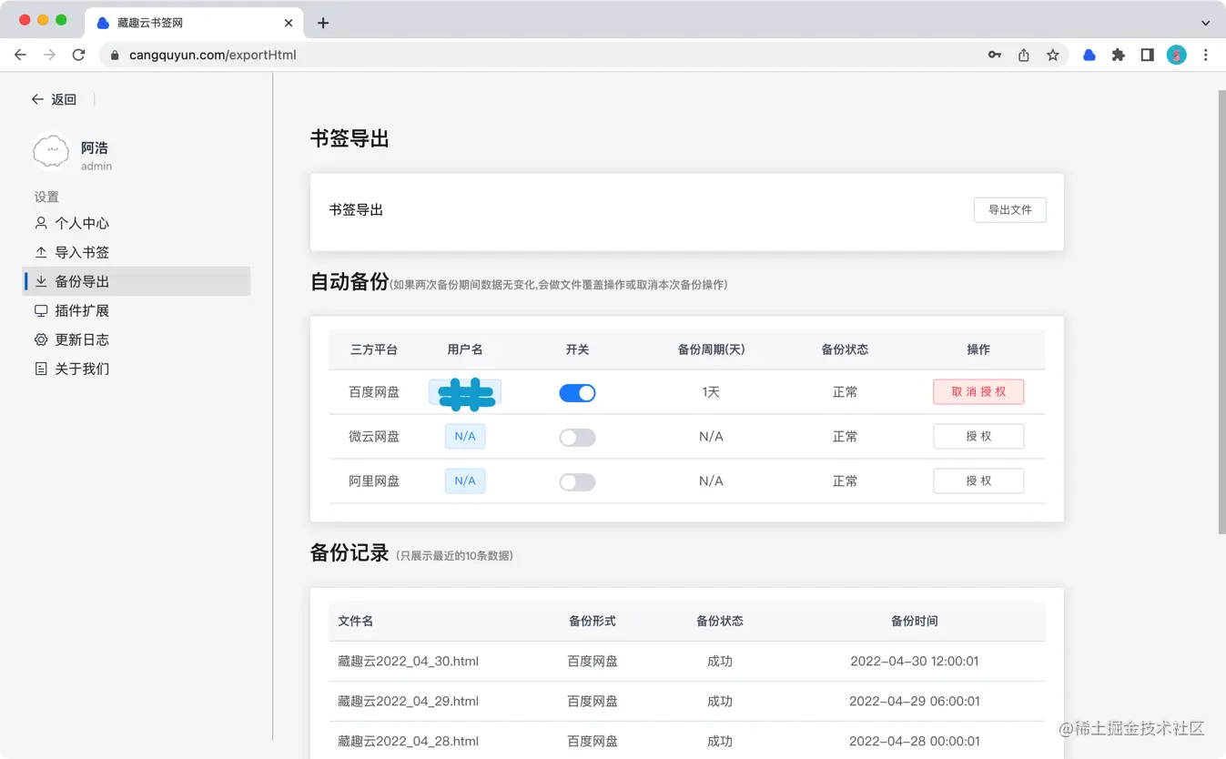Screen dimensions: 1226x759
Task: Close the 藏趣云书签网 tab
Action: coord(289,23)
